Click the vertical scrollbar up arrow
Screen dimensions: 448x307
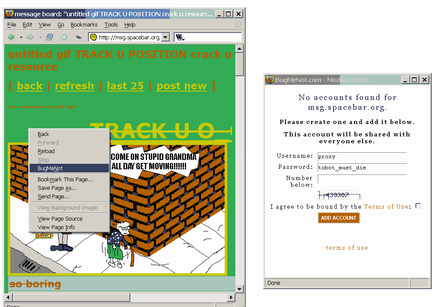[239, 49]
